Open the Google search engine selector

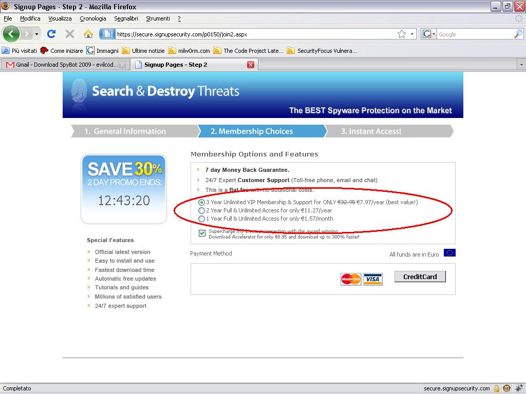click(x=429, y=34)
